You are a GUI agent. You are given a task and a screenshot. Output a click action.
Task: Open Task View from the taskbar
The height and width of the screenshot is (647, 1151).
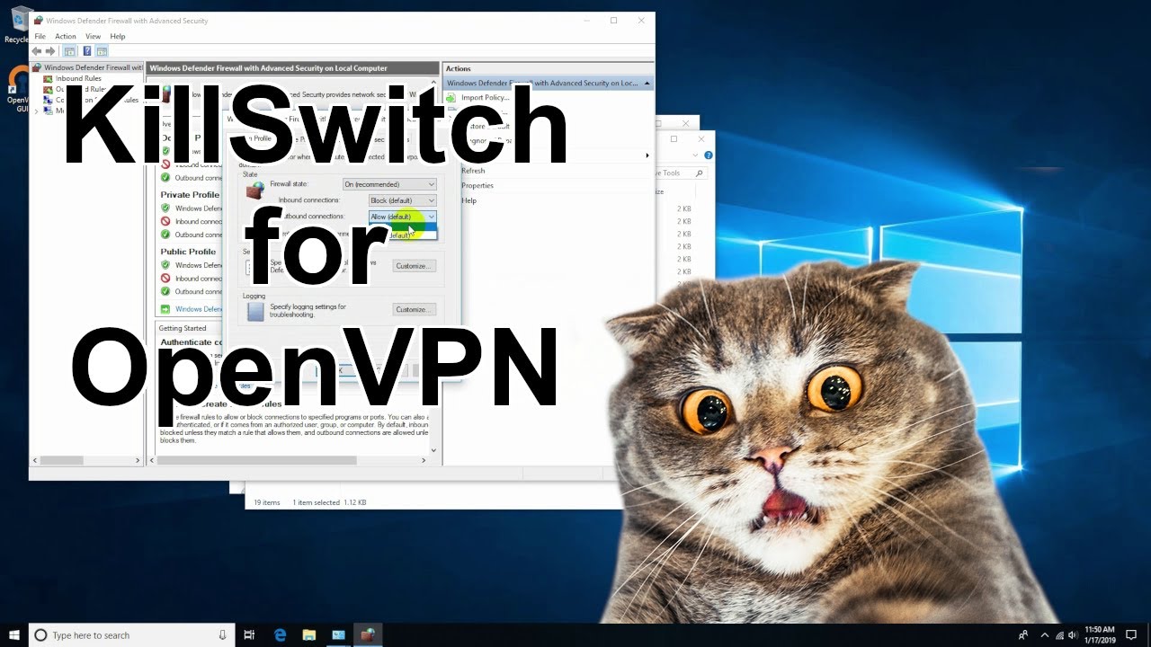click(250, 635)
